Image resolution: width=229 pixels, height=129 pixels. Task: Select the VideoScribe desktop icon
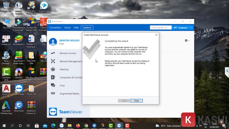44,7
